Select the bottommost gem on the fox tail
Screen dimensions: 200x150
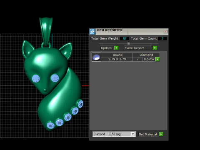click(50, 125)
